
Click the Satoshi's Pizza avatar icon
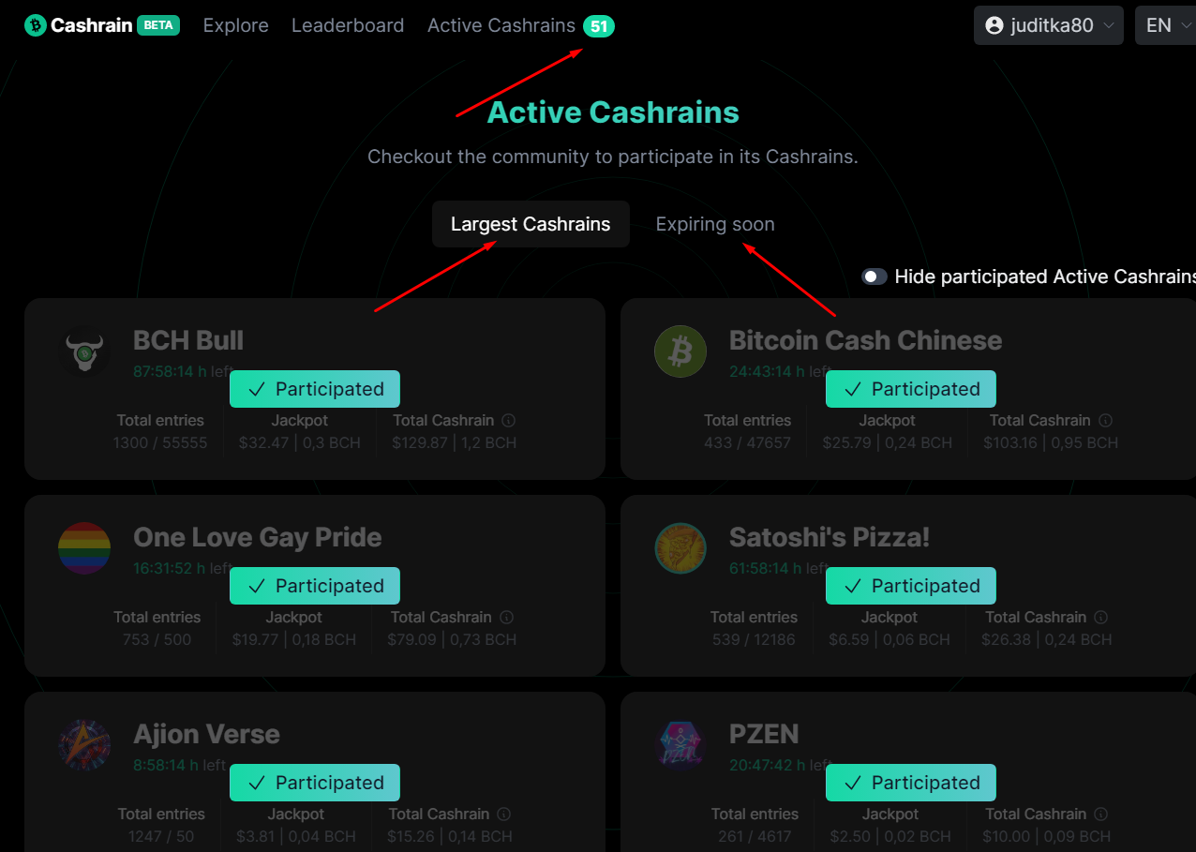tap(680, 547)
